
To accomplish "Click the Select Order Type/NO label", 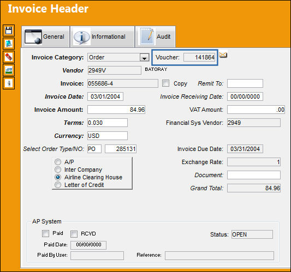I will pyautogui.click(x=54, y=149).
